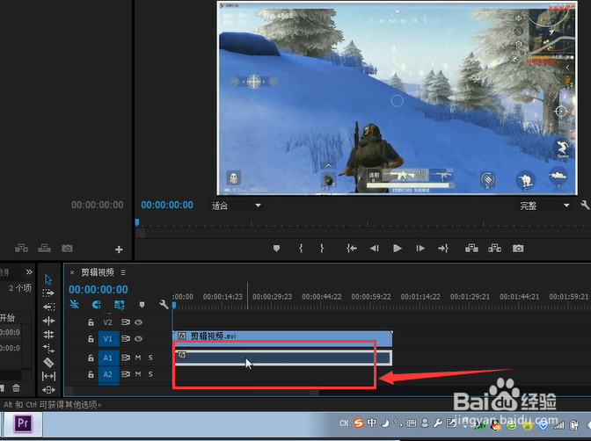Toggle nest sequence insert mode in timeline
The image size is (591, 441).
pos(74,304)
